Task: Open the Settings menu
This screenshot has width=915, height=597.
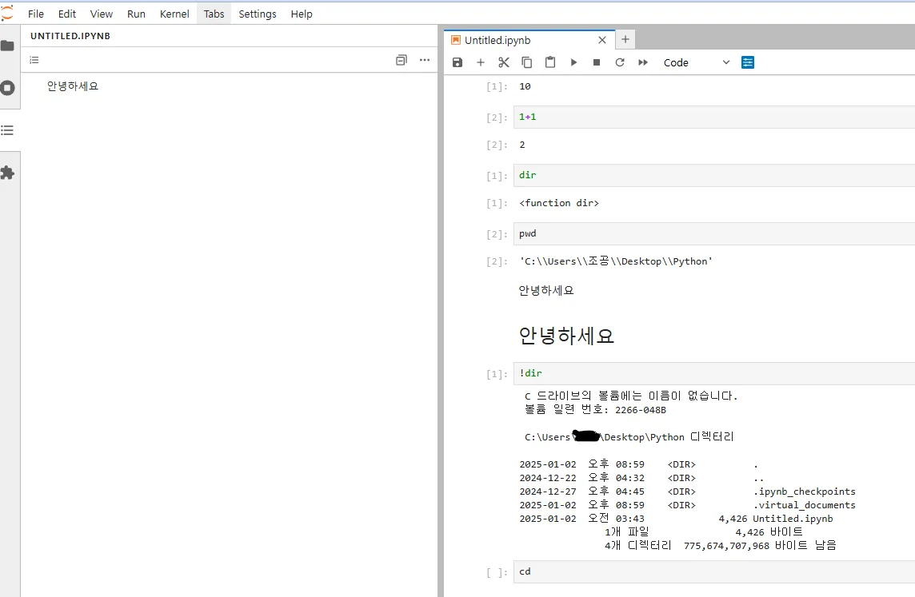Action: (x=258, y=14)
